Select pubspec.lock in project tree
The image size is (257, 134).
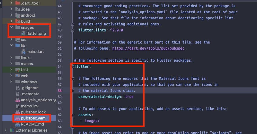tap(33, 112)
